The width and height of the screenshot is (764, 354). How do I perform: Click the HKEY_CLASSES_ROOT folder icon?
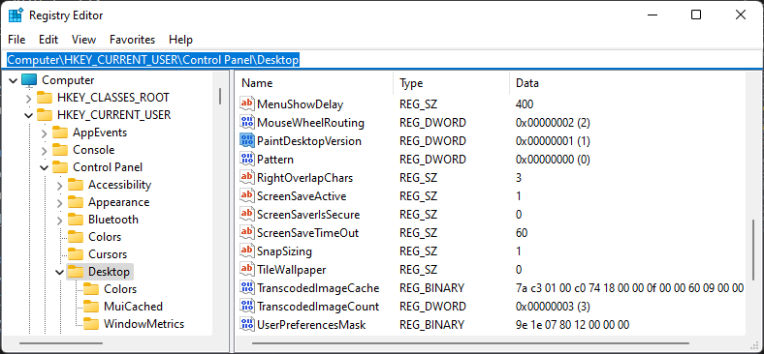(x=45, y=98)
